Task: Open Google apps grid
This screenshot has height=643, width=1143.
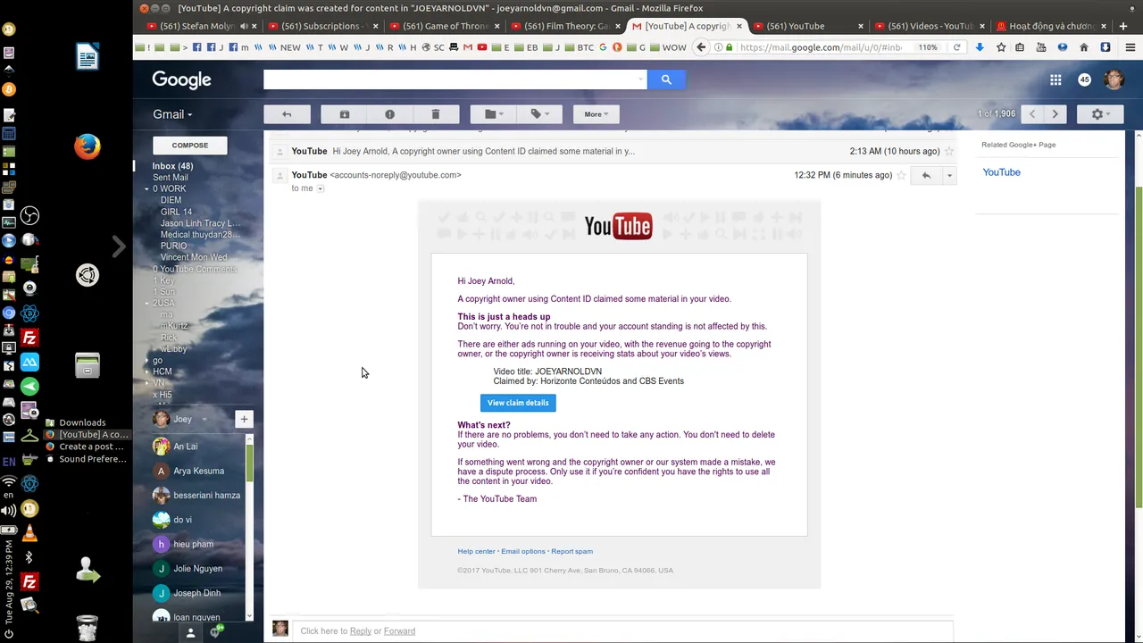Action: (x=1055, y=79)
